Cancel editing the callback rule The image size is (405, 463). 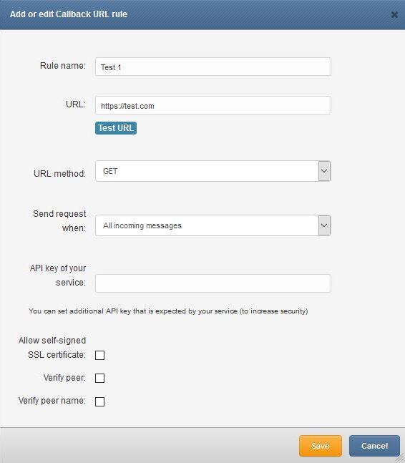tap(374, 446)
